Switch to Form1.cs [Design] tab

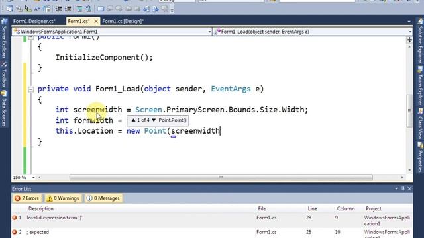(123, 21)
